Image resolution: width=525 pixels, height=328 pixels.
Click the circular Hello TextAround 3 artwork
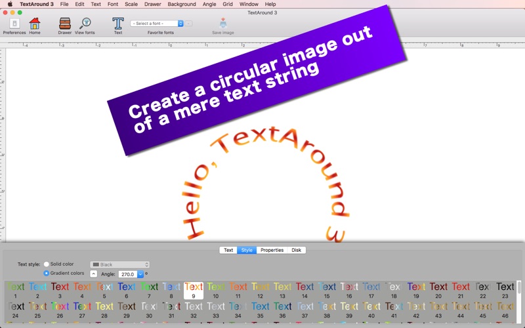[x=266, y=184]
